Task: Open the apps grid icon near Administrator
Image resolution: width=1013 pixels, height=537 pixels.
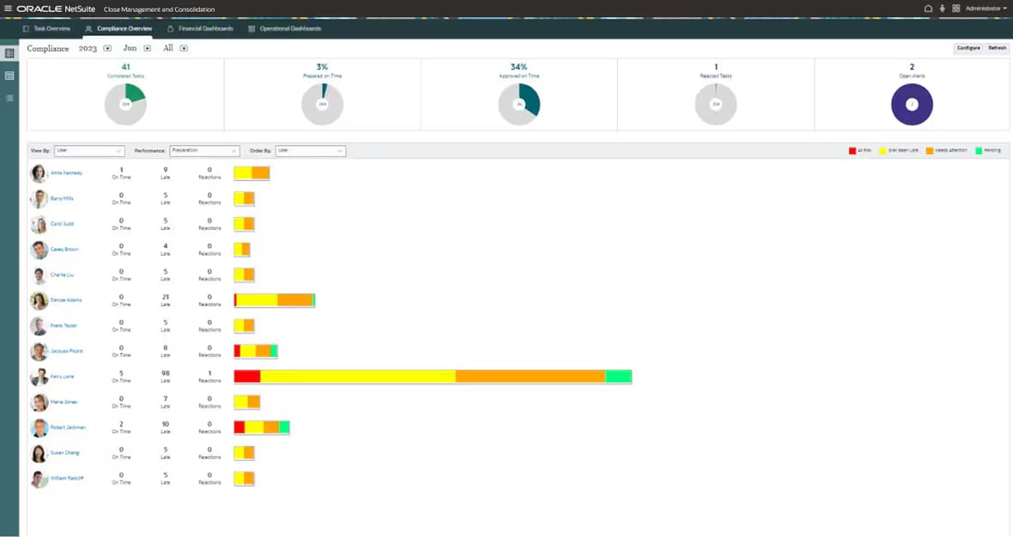Action: point(955,8)
